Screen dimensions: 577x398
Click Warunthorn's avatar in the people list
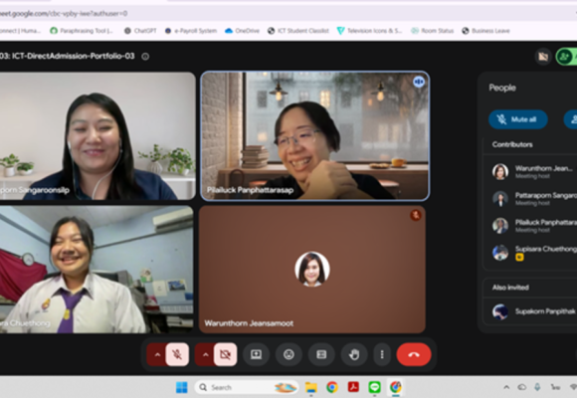click(500, 171)
